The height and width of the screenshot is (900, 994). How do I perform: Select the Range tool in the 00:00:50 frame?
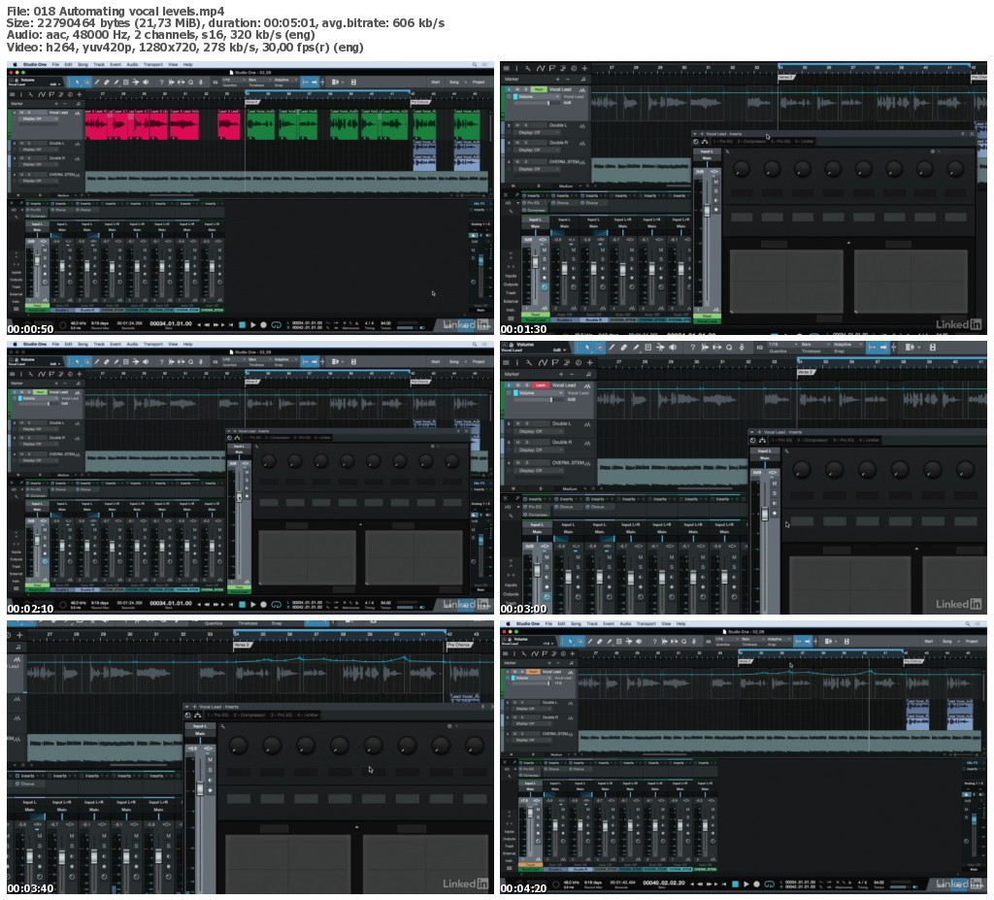(x=87, y=82)
